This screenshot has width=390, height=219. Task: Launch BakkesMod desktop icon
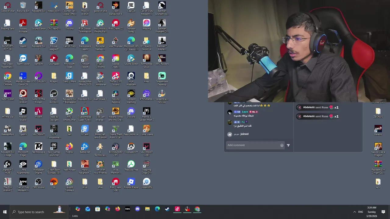coord(8,131)
